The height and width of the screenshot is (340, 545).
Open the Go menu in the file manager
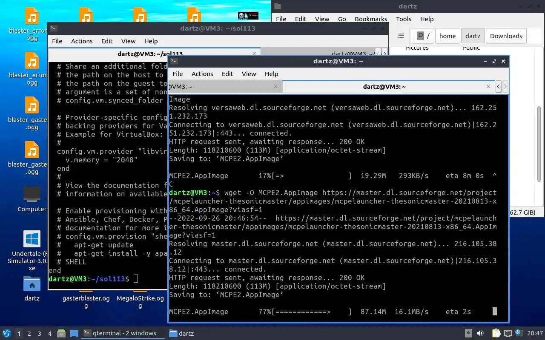coord(342,19)
